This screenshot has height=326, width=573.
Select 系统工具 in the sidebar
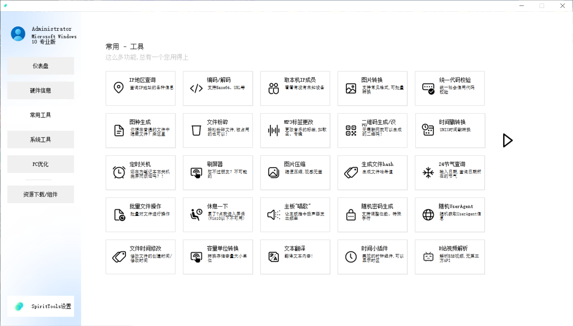tap(40, 140)
